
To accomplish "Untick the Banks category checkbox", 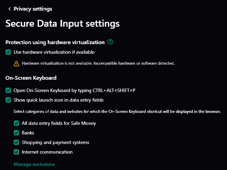I will click(16, 133).
